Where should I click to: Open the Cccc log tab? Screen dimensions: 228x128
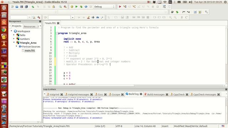(100, 95)
